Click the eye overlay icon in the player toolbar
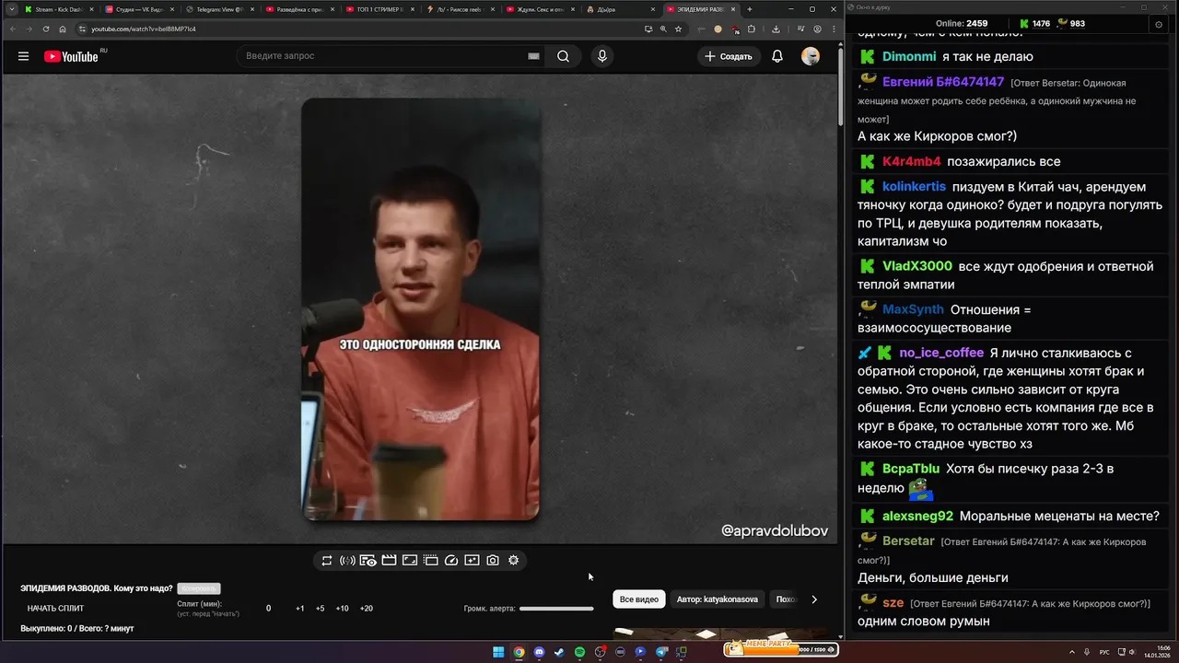The height and width of the screenshot is (663, 1179). (x=368, y=560)
